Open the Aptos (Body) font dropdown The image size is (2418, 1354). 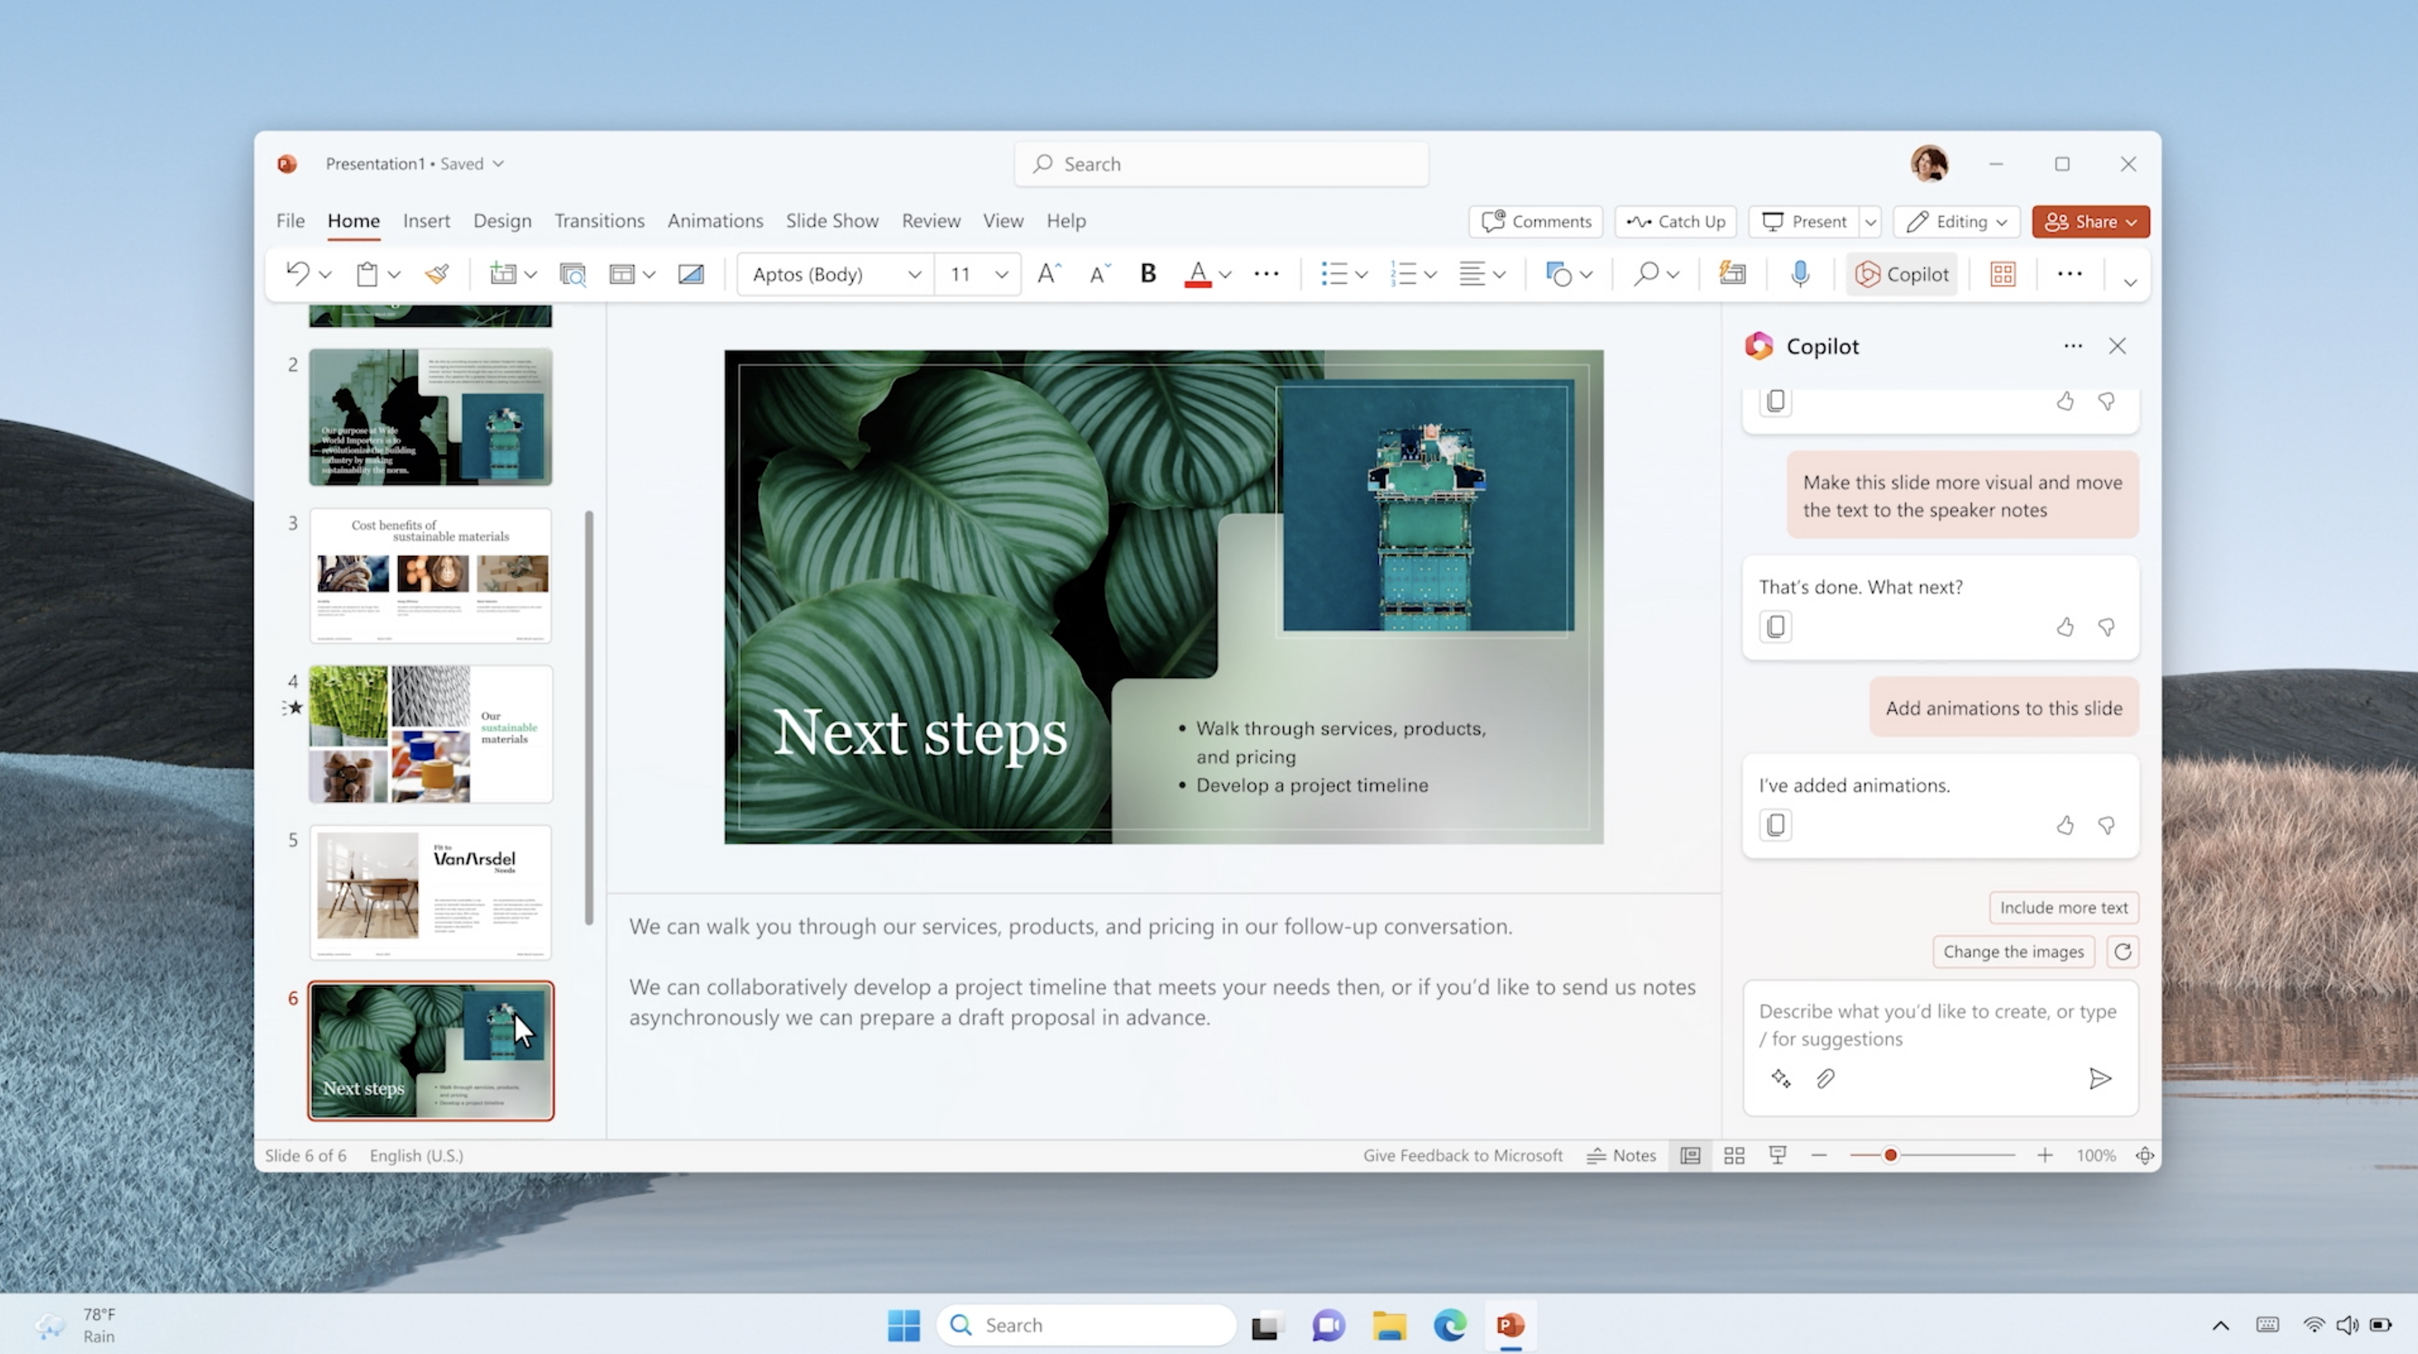pyautogui.click(x=913, y=274)
